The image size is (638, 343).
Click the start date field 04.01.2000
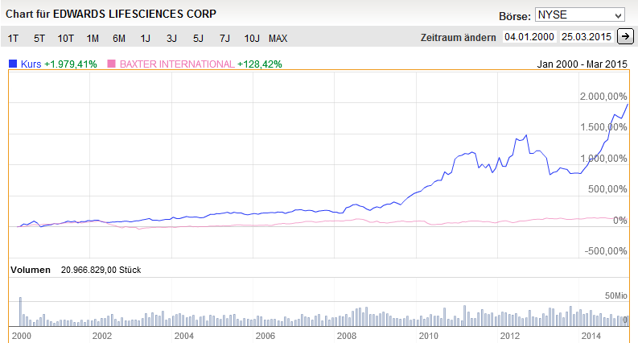click(x=529, y=37)
